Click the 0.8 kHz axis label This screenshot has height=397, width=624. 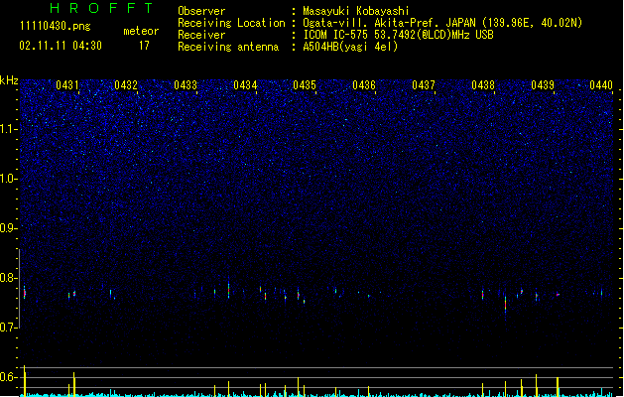pos(8,278)
